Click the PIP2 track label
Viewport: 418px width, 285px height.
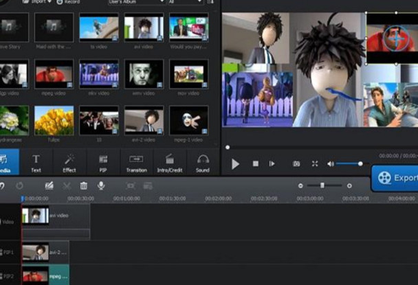point(8,276)
